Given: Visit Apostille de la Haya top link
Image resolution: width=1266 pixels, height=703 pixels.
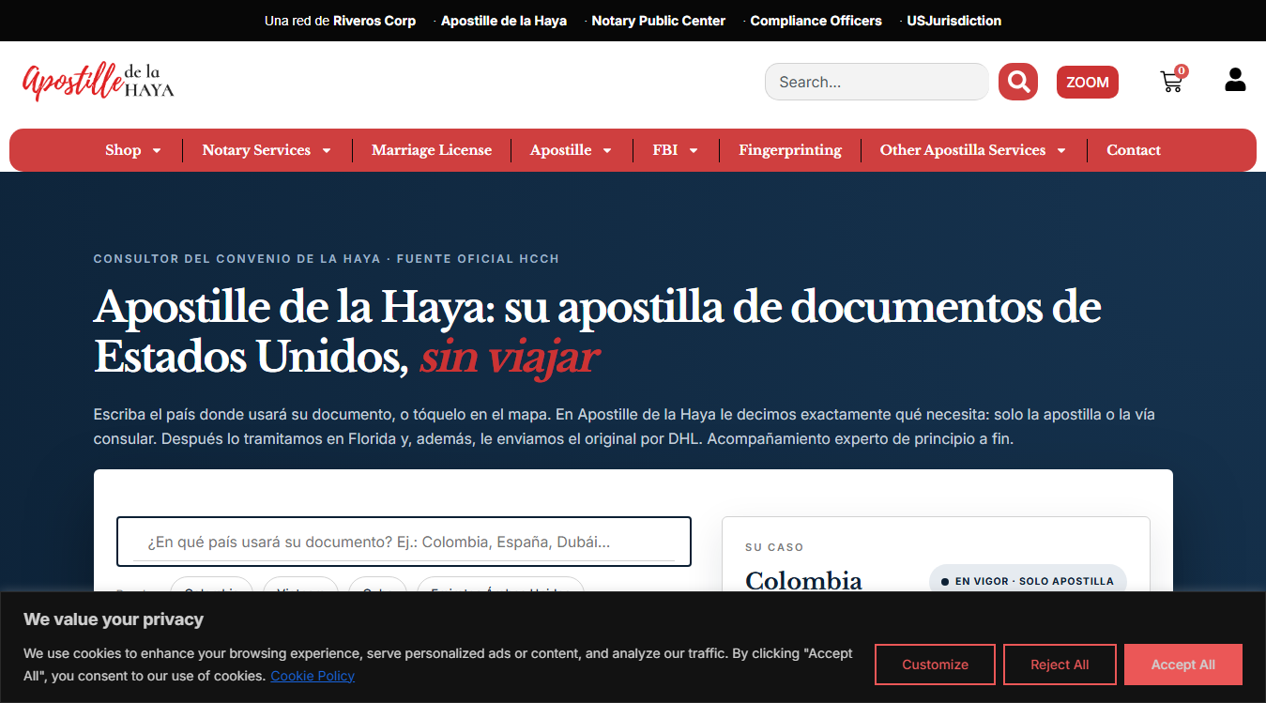Looking at the screenshot, I should [504, 21].
